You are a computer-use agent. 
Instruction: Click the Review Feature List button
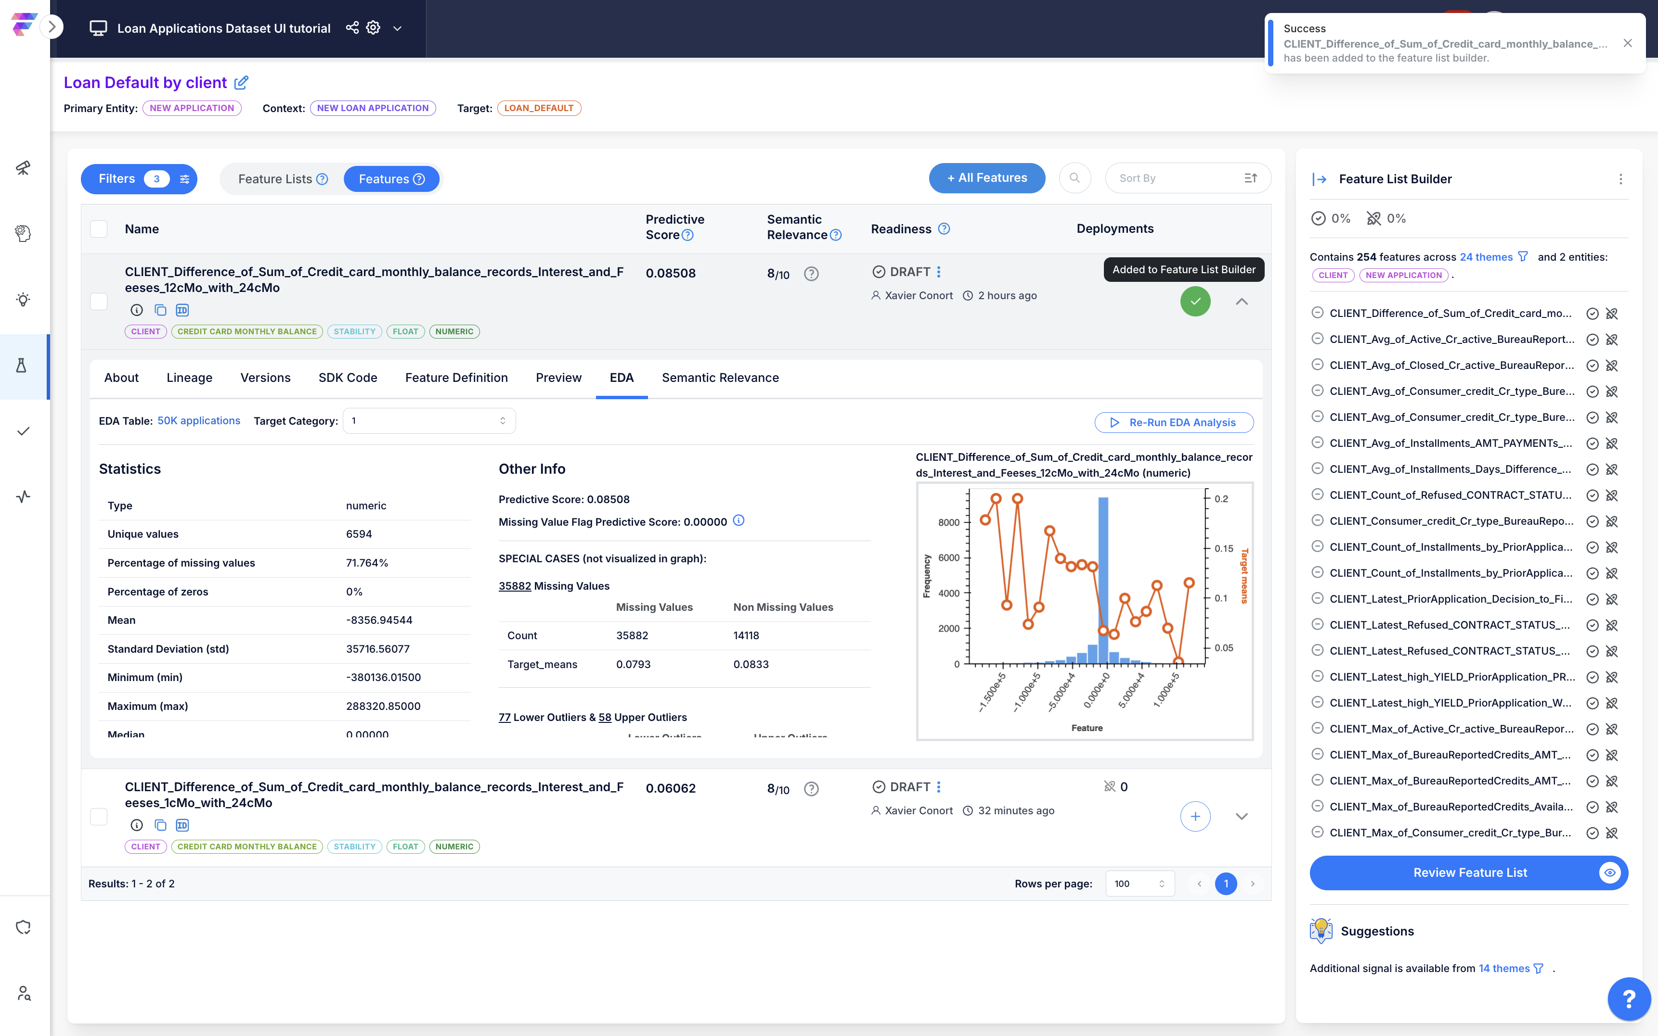coord(1469,872)
